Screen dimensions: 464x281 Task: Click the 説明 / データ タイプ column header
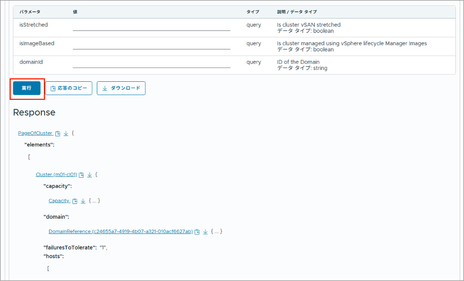297,12
